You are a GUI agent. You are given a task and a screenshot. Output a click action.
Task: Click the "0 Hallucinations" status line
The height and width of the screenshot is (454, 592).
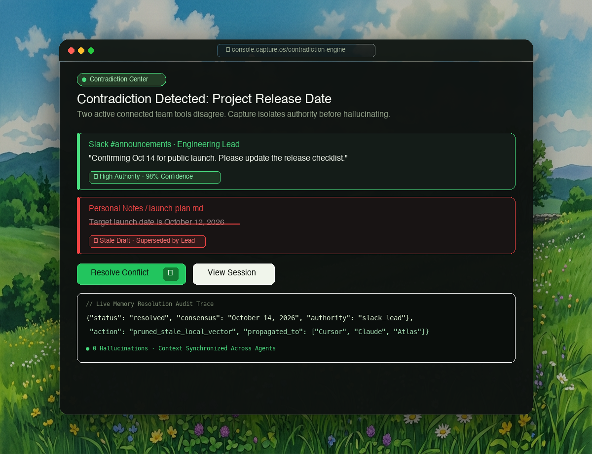click(181, 348)
